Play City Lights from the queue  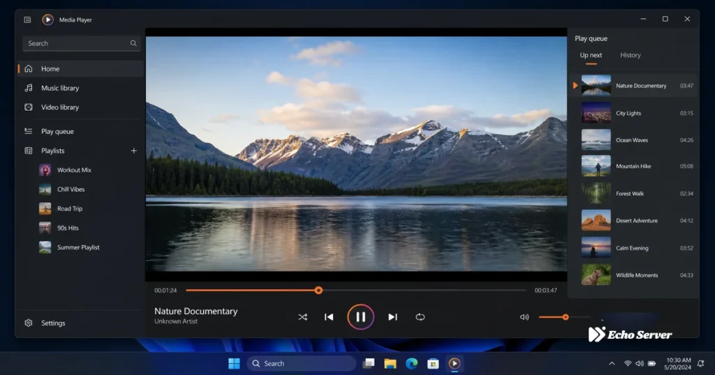pos(634,113)
